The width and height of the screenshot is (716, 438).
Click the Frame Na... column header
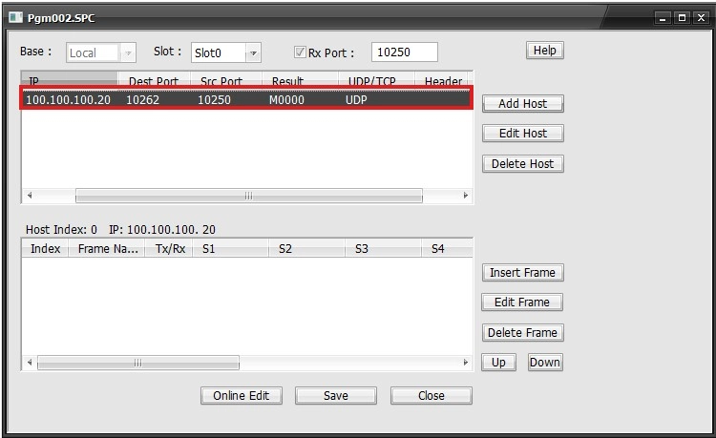pyautogui.click(x=107, y=249)
